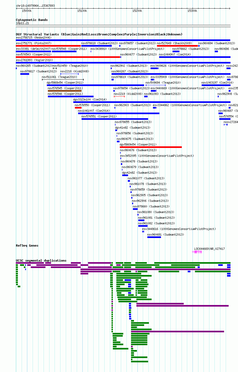Viewport: 238px width, 372px height.
Task: Select the long red bar of nsv576543 (Cooper2011)
Action: point(68,57)
